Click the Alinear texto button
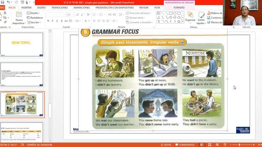The image size is (262, 147). pos(136,18)
